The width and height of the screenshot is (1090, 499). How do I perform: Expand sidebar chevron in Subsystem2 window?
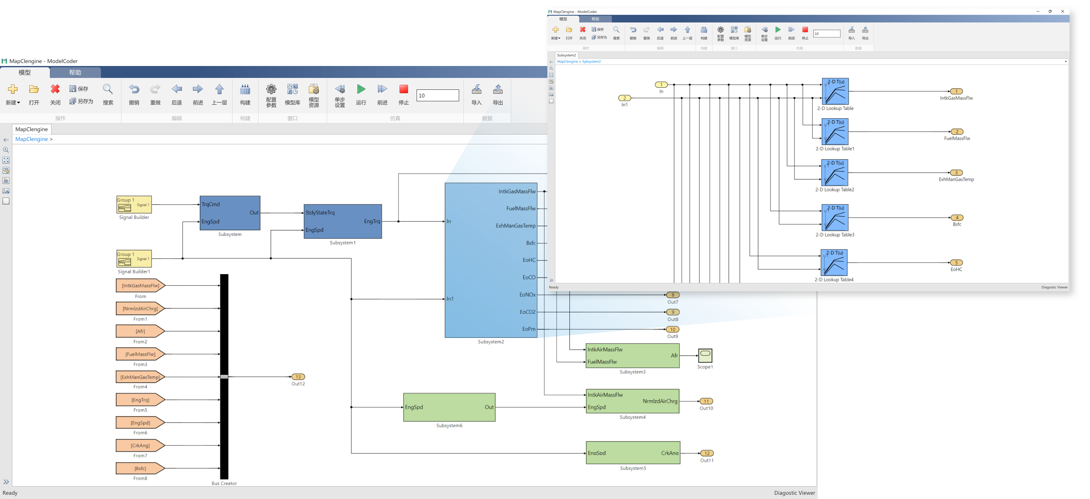(551, 280)
